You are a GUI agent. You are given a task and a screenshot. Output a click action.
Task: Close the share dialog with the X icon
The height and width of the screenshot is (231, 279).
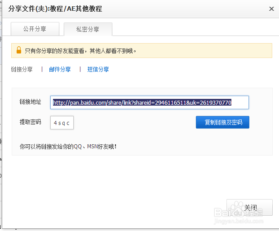[x=271, y=9]
